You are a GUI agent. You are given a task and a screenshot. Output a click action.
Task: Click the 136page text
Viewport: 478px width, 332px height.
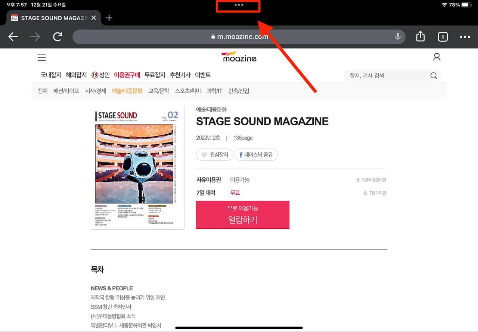[243, 138]
